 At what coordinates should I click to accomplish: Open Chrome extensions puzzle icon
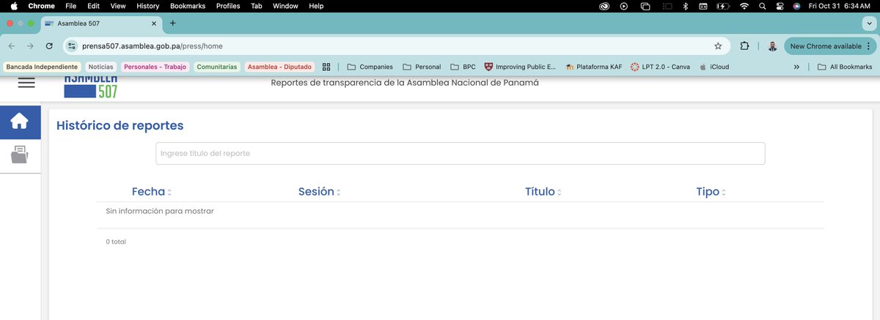745,45
